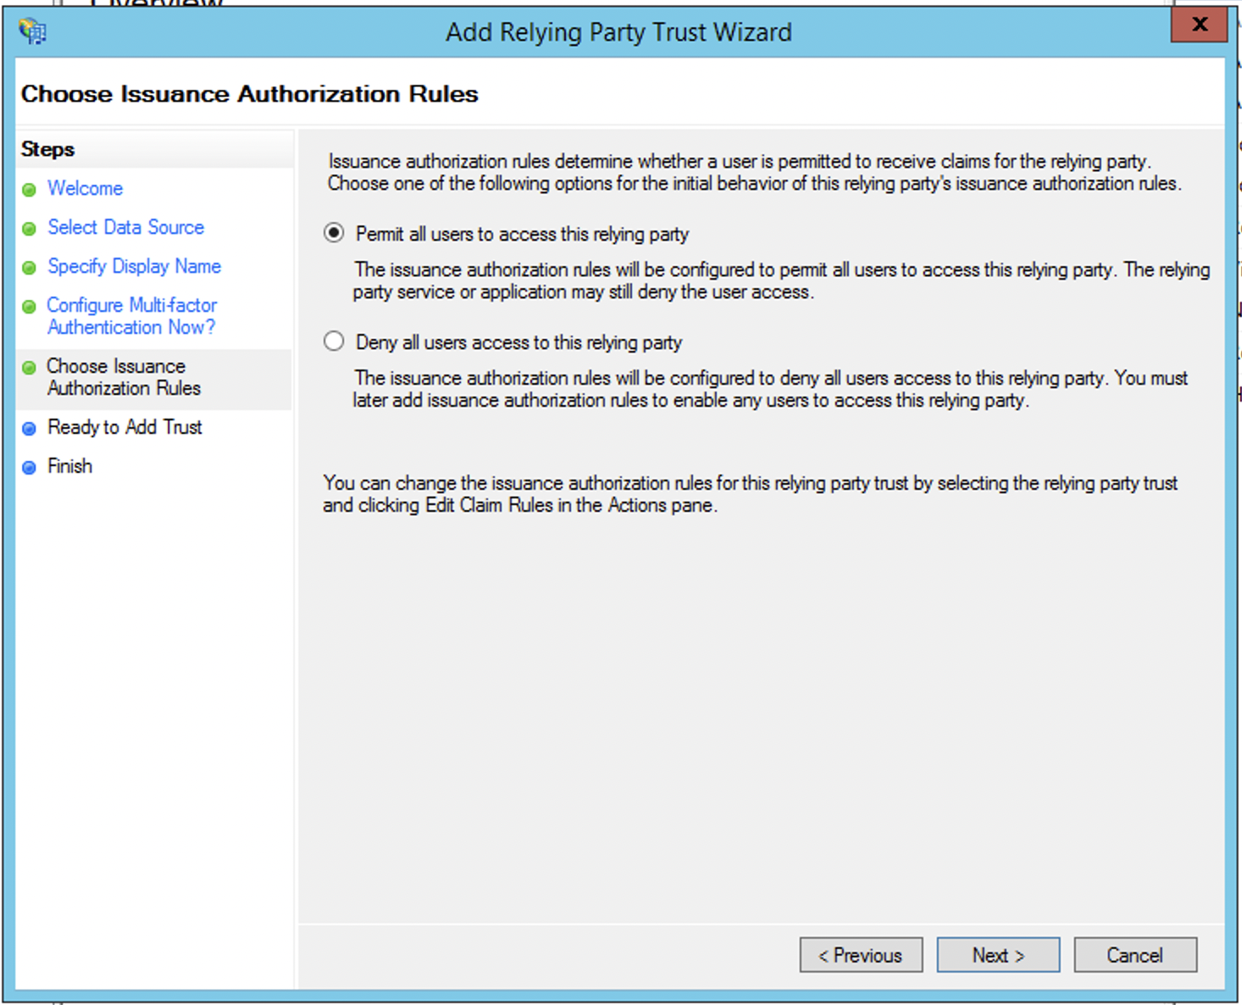Open the Configure Multi-factor Authentication Now step

(x=131, y=316)
